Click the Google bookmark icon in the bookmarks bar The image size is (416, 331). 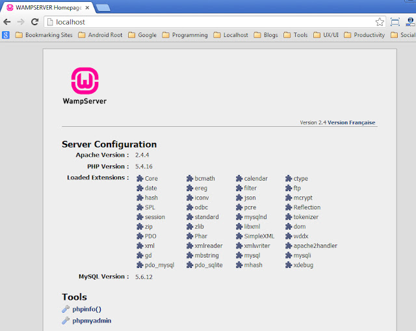(x=6, y=35)
